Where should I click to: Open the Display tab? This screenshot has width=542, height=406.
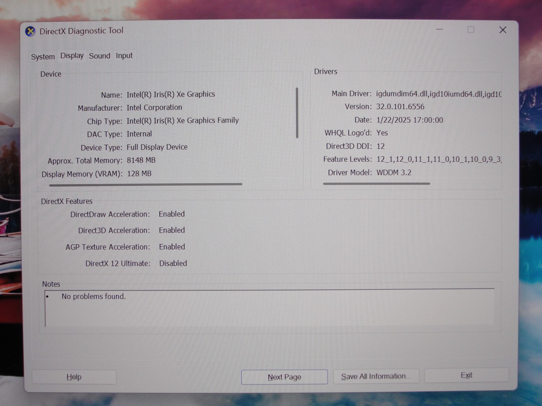tap(72, 55)
